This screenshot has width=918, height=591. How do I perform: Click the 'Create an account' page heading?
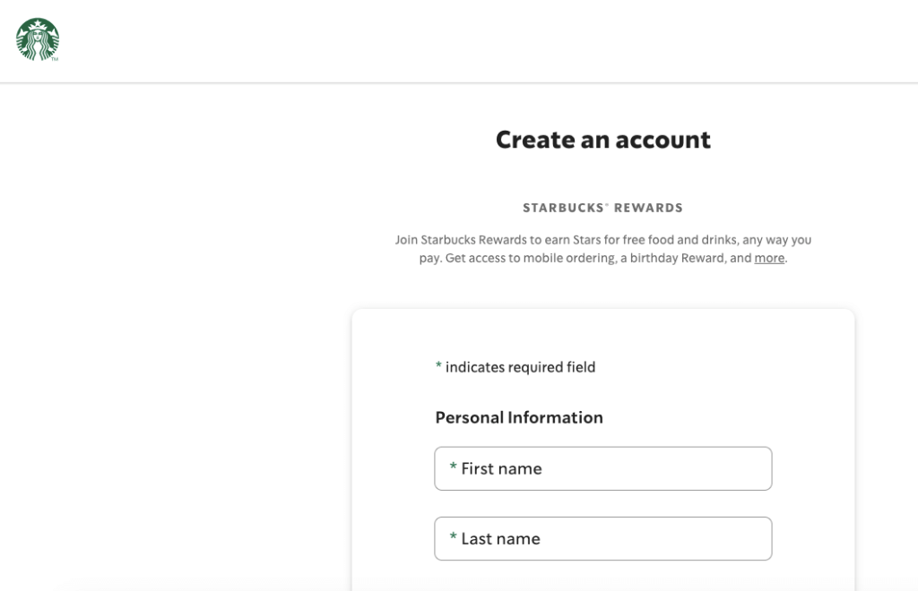pyautogui.click(x=602, y=140)
